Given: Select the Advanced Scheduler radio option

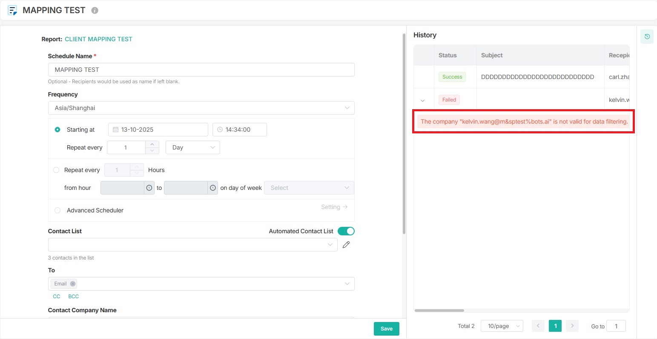Looking at the screenshot, I should coord(57,210).
